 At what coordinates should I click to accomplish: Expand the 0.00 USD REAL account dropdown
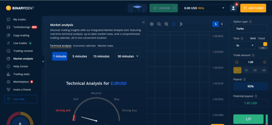click(204, 8)
